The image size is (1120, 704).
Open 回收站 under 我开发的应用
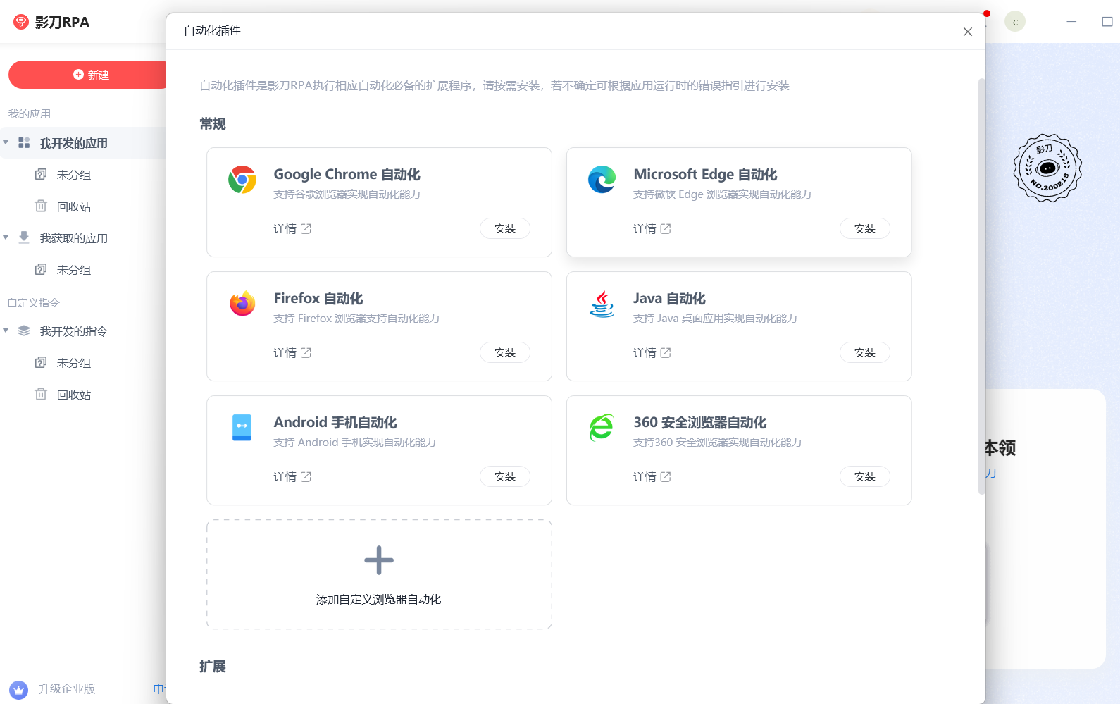point(74,206)
